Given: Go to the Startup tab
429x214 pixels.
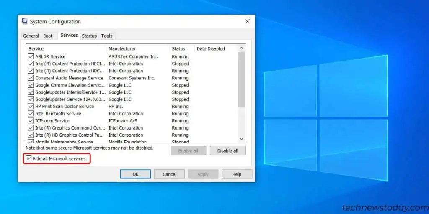Looking at the screenshot, I should [x=90, y=36].
